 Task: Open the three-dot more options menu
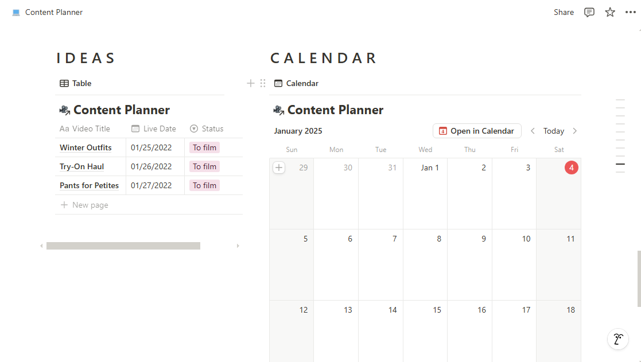(630, 12)
